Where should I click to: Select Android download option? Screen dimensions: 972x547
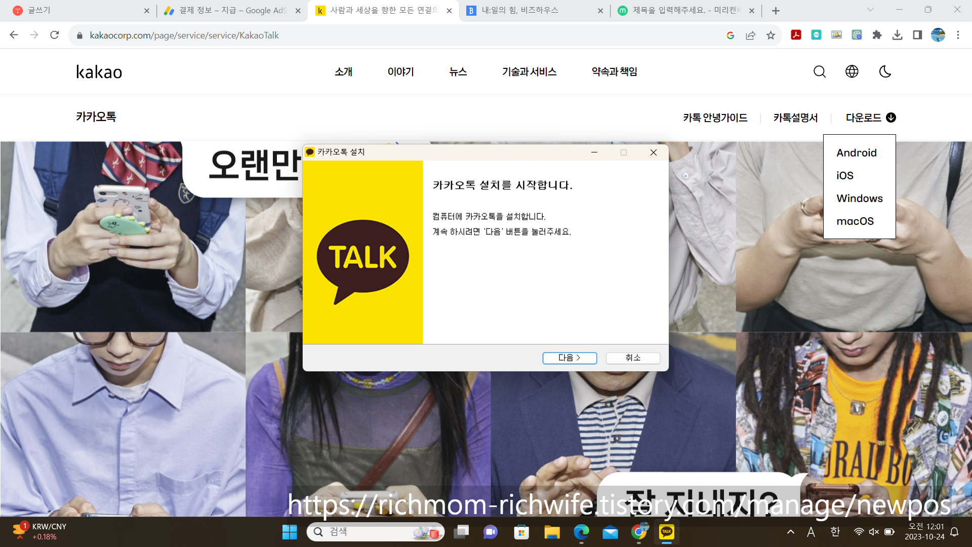[x=856, y=152]
